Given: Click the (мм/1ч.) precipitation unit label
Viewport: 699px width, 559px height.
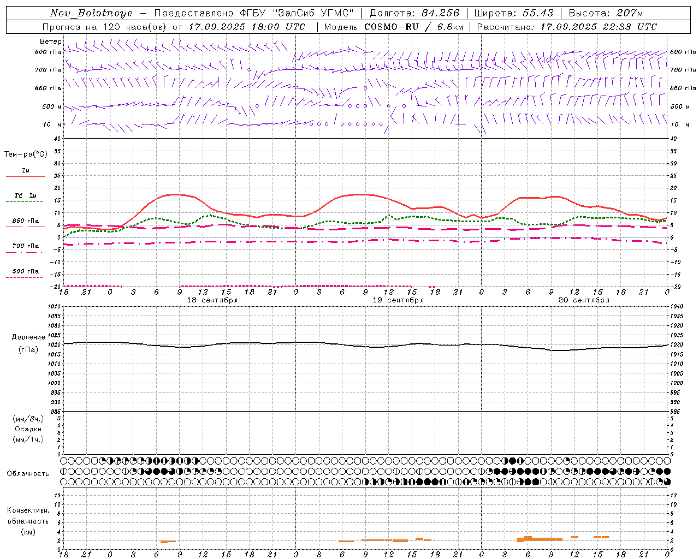Looking at the screenshot, I should [x=28, y=439].
